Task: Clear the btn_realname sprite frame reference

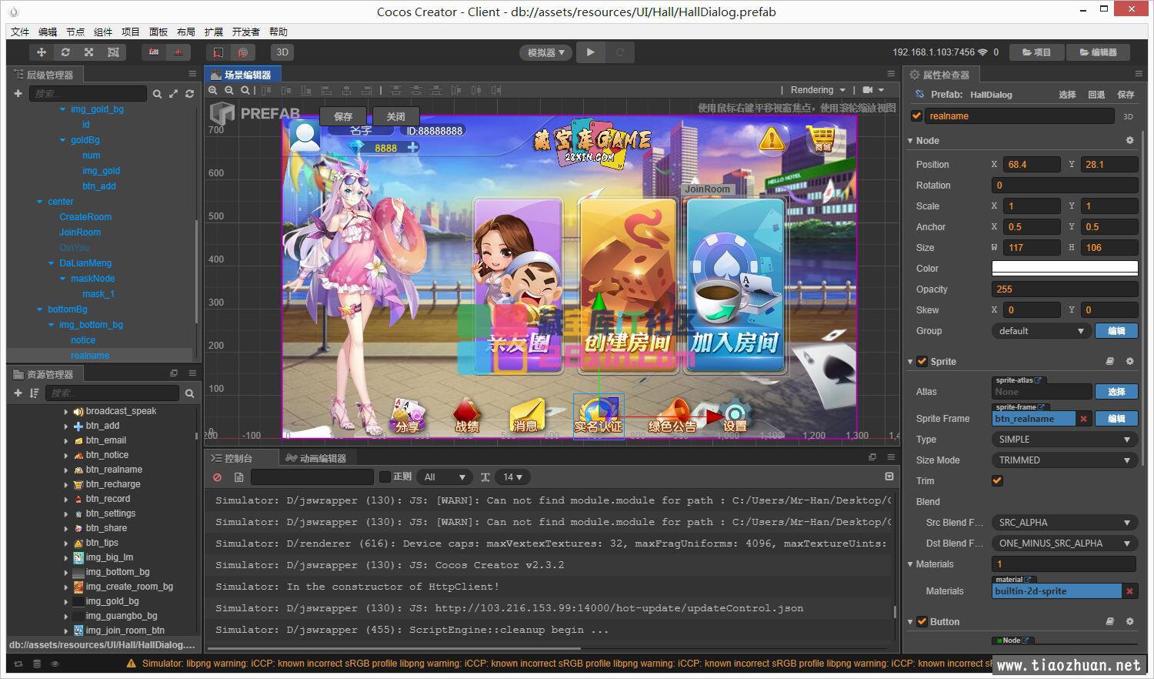Action: [1083, 419]
